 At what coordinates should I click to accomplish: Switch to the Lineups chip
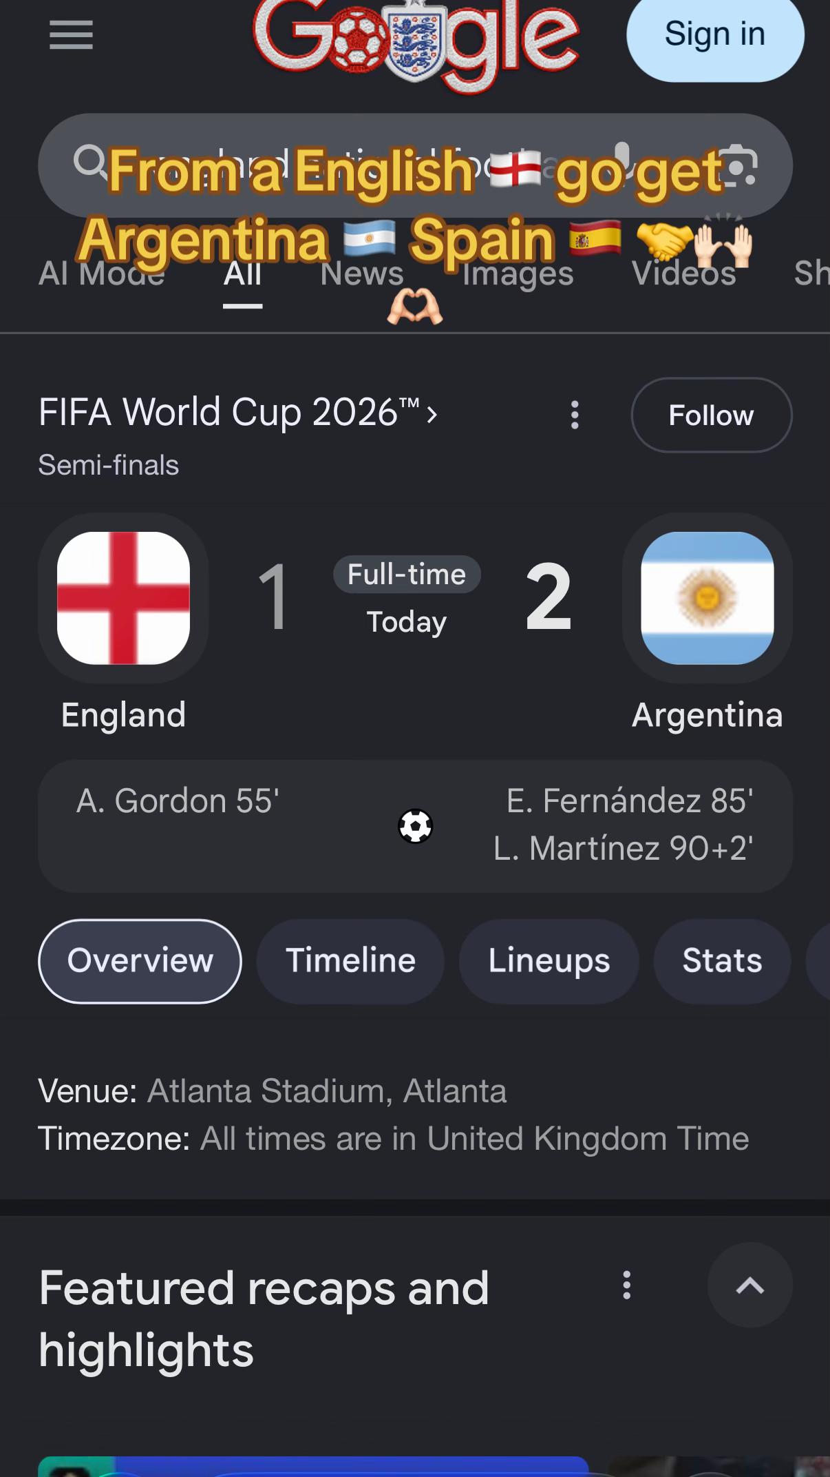point(549,961)
